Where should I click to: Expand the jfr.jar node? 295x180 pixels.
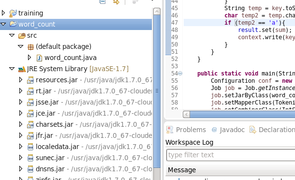coord(21,135)
